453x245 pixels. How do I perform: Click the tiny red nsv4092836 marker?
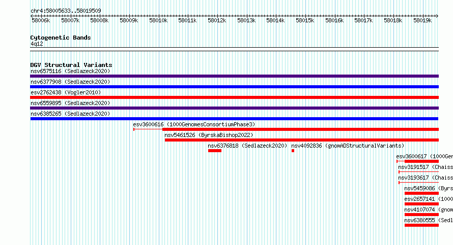tap(293, 151)
